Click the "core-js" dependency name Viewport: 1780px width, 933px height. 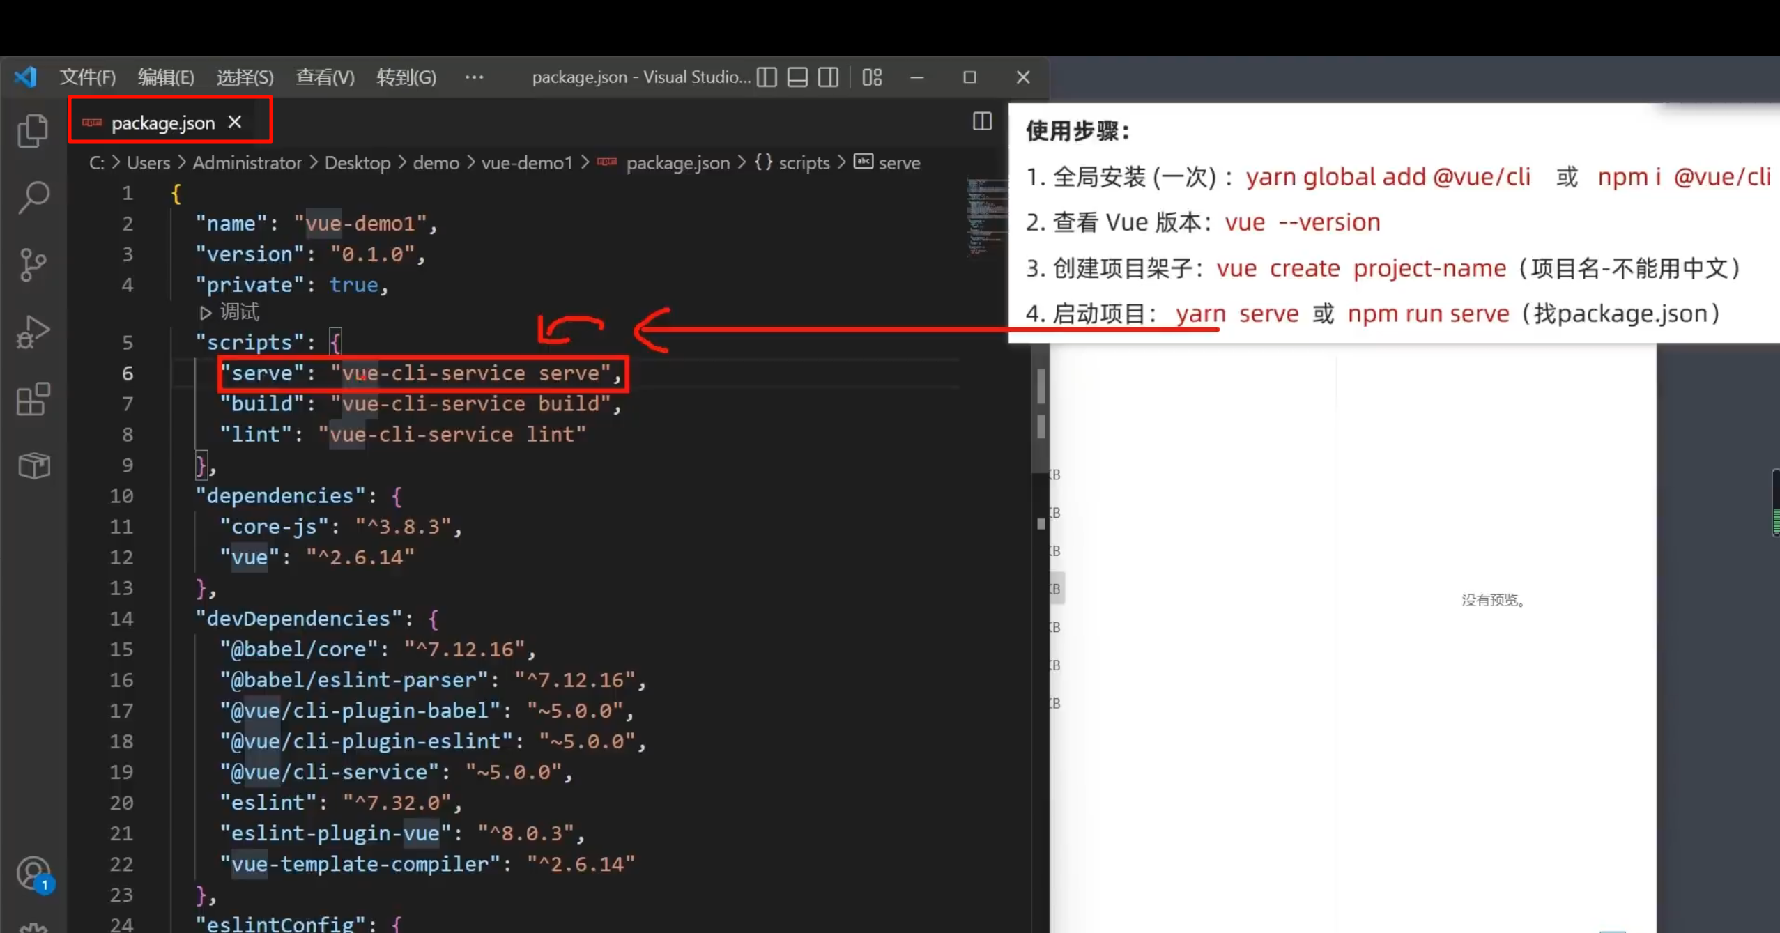[x=275, y=527]
